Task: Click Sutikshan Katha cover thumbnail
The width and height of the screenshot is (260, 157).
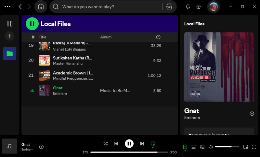Action: tap(44, 61)
